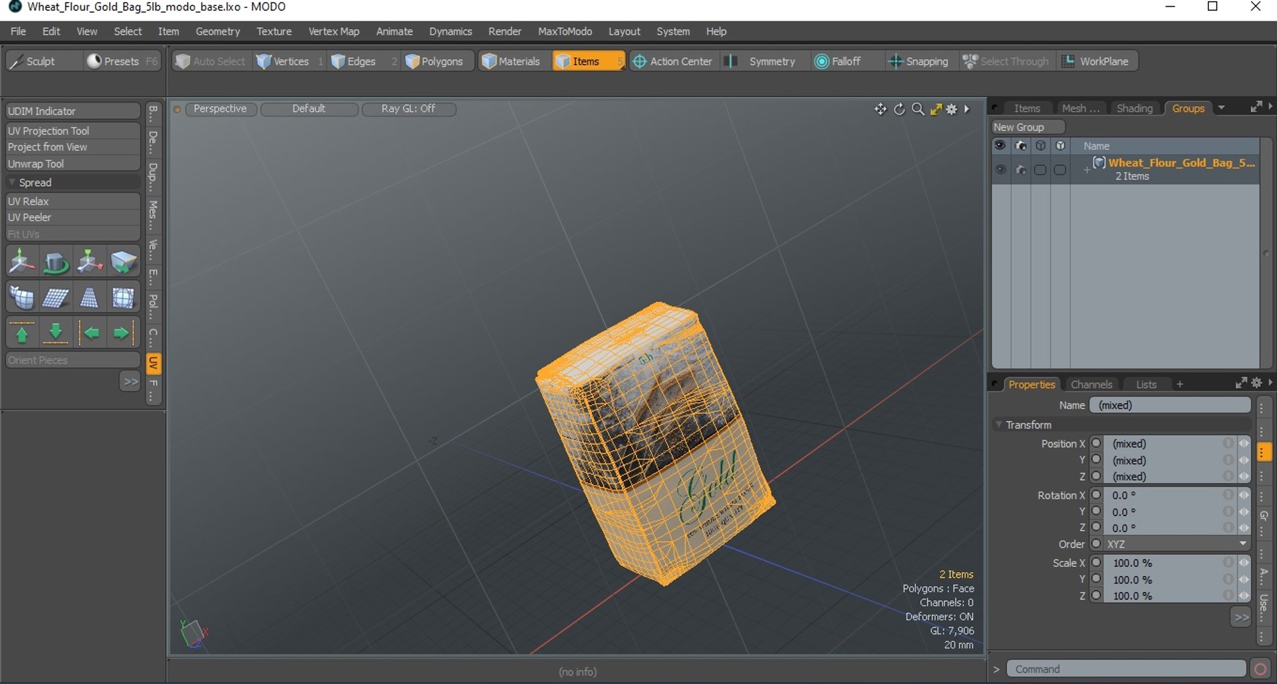Image resolution: width=1277 pixels, height=684 pixels.
Task: Open the Ray GL: Off dropdown
Action: (408, 109)
